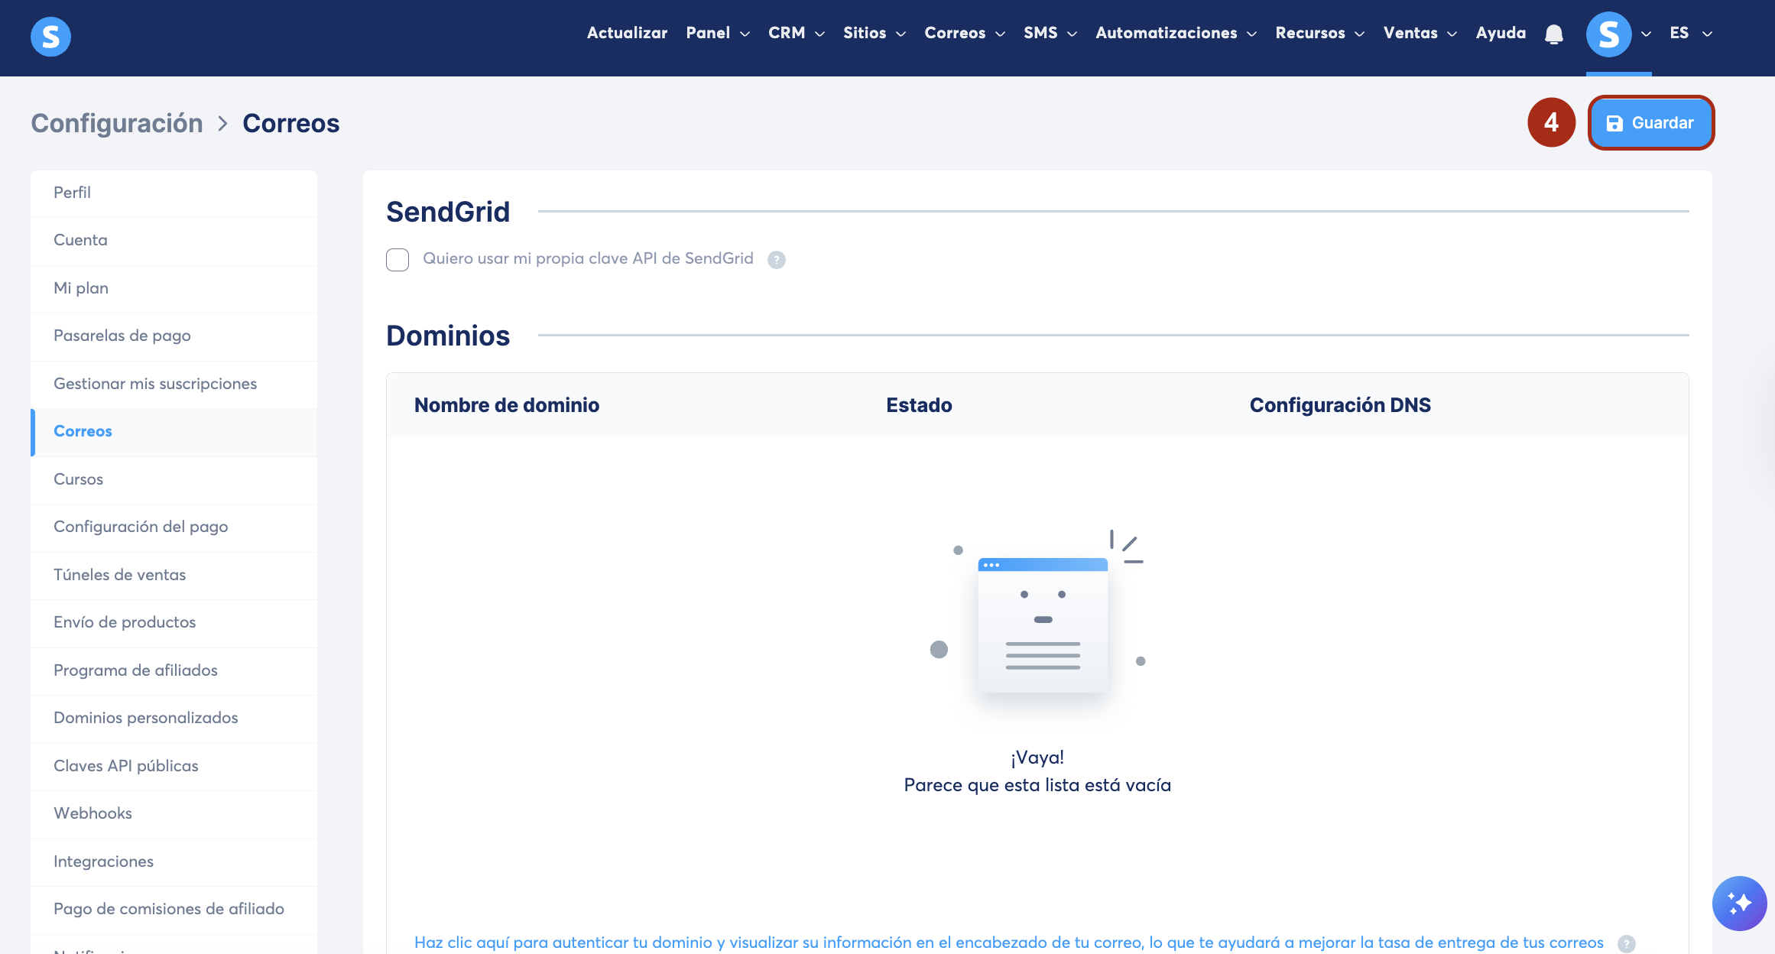Select Dominios personalizados in the sidebar
This screenshot has width=1775, height=954.
pos(146,718)
